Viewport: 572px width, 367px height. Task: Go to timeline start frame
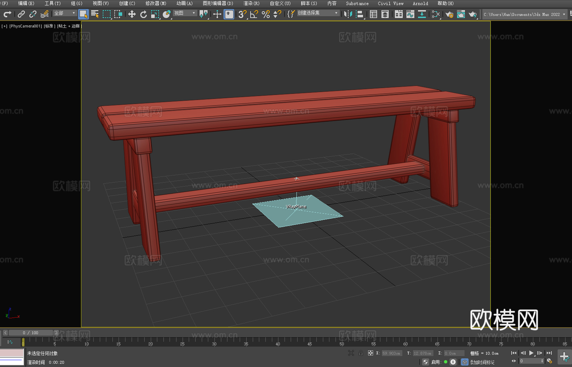pyautogui.click(x=514, y=353)
